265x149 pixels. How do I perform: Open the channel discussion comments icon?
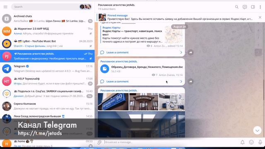(245, 7)
